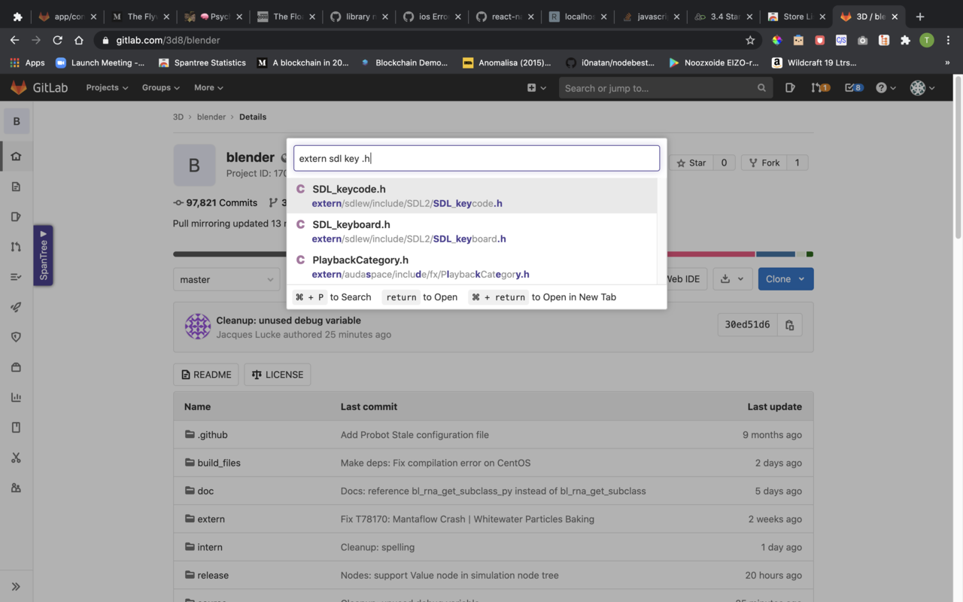Select the SDL_keycode.h search result

(x=472, y=196)
